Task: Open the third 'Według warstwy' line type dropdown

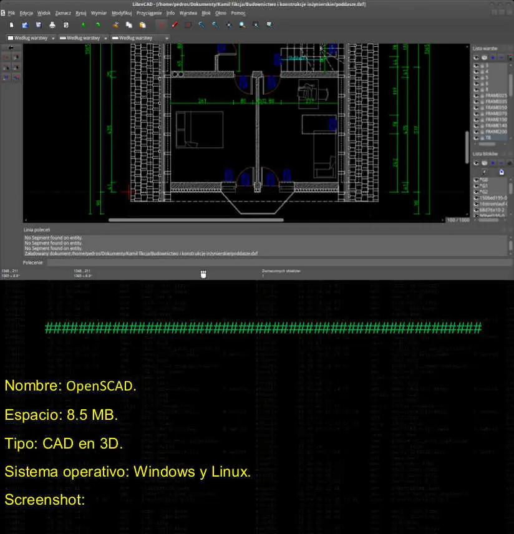Action: (x=140, y=38)
